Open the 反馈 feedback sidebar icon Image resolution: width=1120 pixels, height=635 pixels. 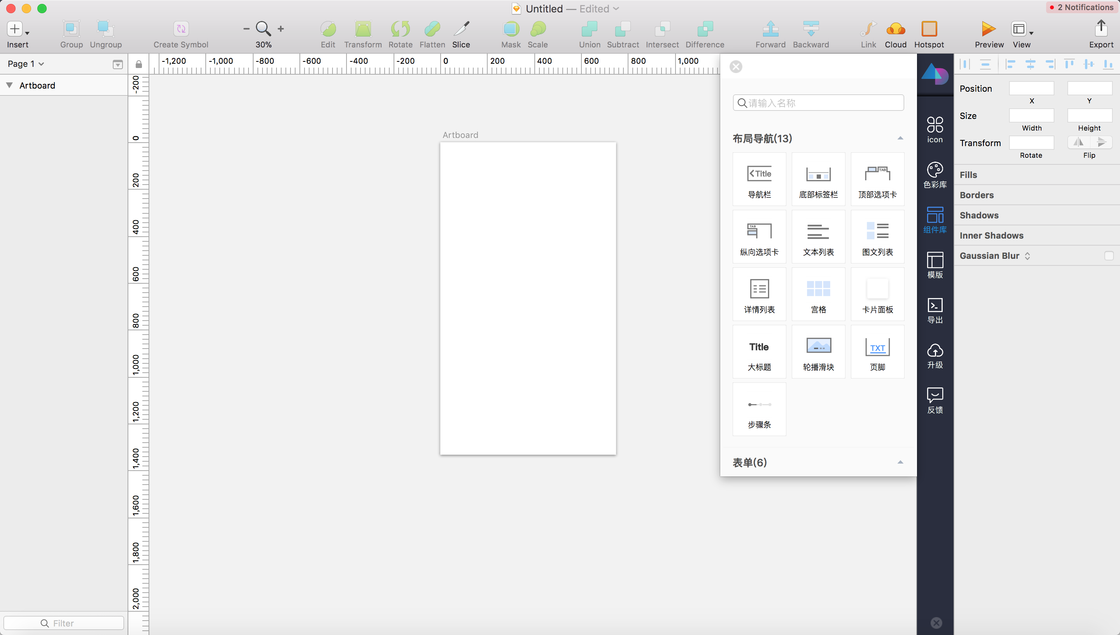pos(934,400)
